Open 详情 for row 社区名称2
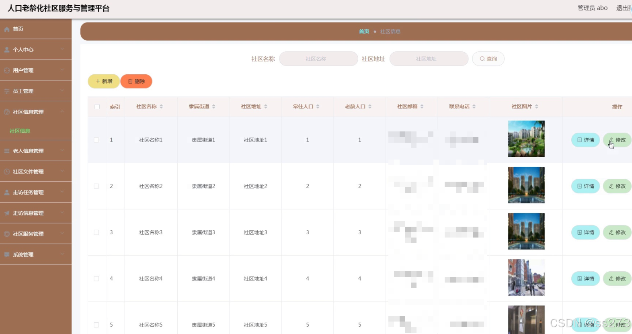This screenshot has height=334, width=632. [585, 186]
